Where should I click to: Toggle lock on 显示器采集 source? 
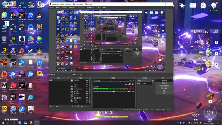[x=90, y=98]
